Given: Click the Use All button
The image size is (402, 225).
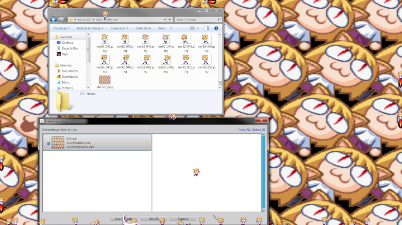Looking at the screenshot, I should click(x=153, y=218).
